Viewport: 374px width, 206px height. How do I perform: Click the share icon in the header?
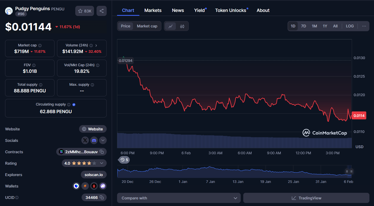101,11
